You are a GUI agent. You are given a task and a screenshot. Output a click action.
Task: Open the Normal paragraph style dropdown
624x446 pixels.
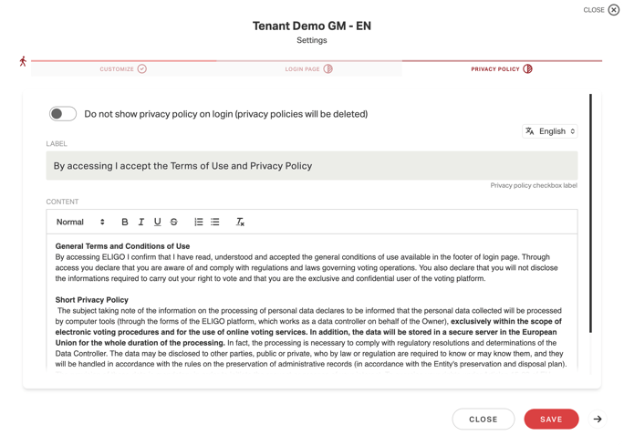[80, 222]
